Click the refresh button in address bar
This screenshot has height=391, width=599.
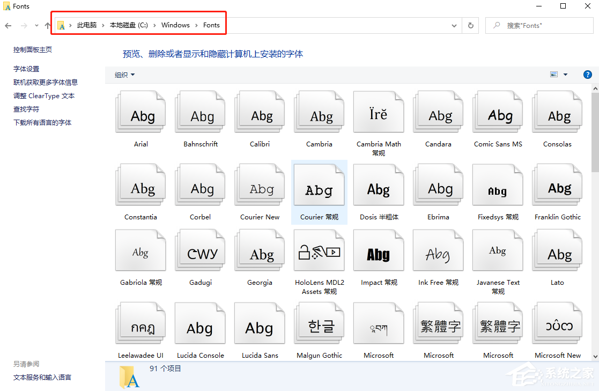(470, 25)
